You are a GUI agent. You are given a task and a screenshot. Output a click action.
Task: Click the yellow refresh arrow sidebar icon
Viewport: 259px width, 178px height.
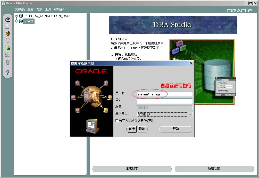(8, 33)
